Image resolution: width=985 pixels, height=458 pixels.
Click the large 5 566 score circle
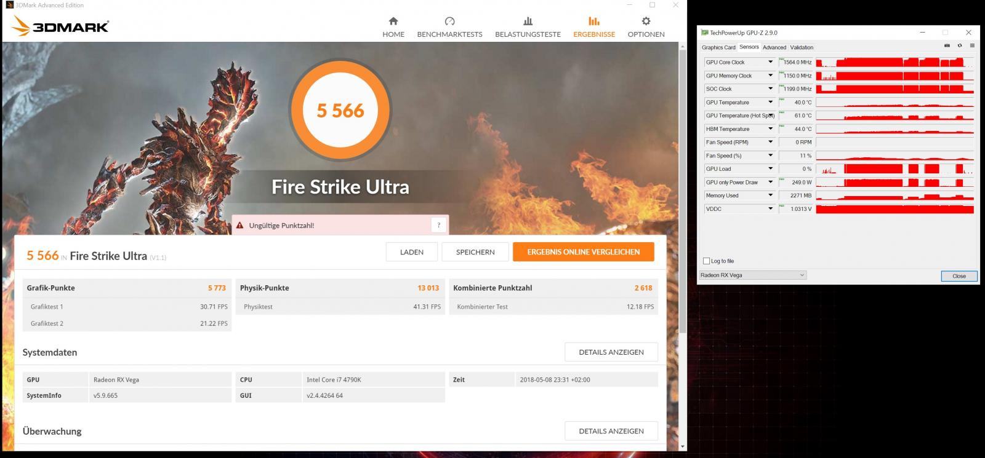pyautogui.click(x=340, y=111)
